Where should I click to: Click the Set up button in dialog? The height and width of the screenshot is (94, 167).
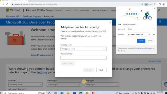88,70
